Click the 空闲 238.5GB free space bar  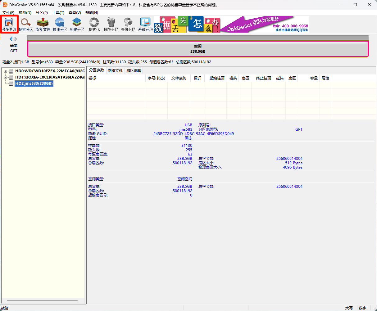click(198, 49)
